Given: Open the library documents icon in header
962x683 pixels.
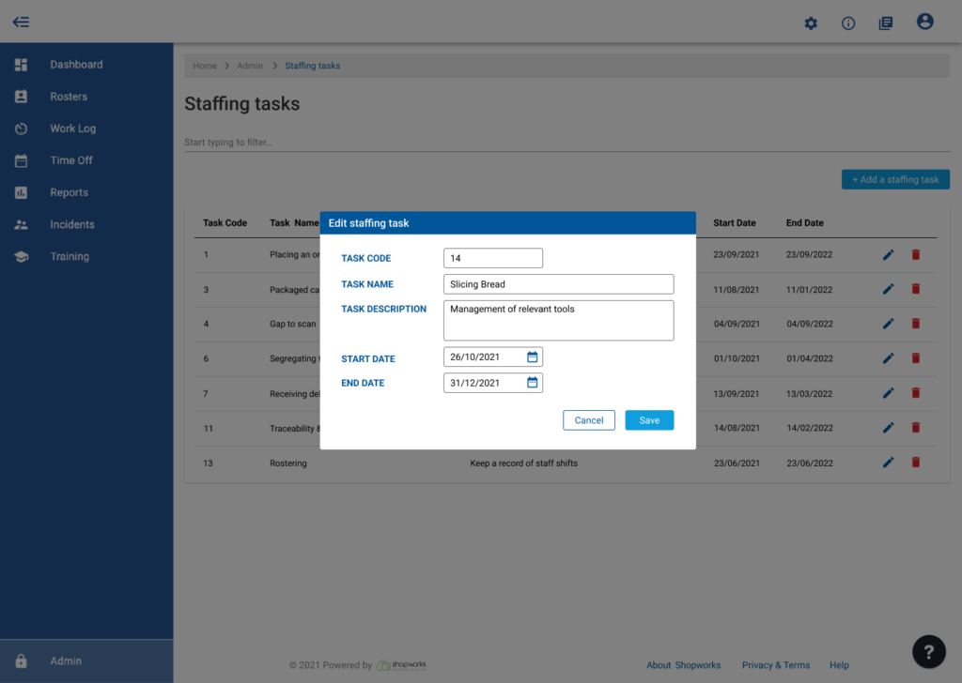Looking at the screenshot, I should click(x=886, y=23).
